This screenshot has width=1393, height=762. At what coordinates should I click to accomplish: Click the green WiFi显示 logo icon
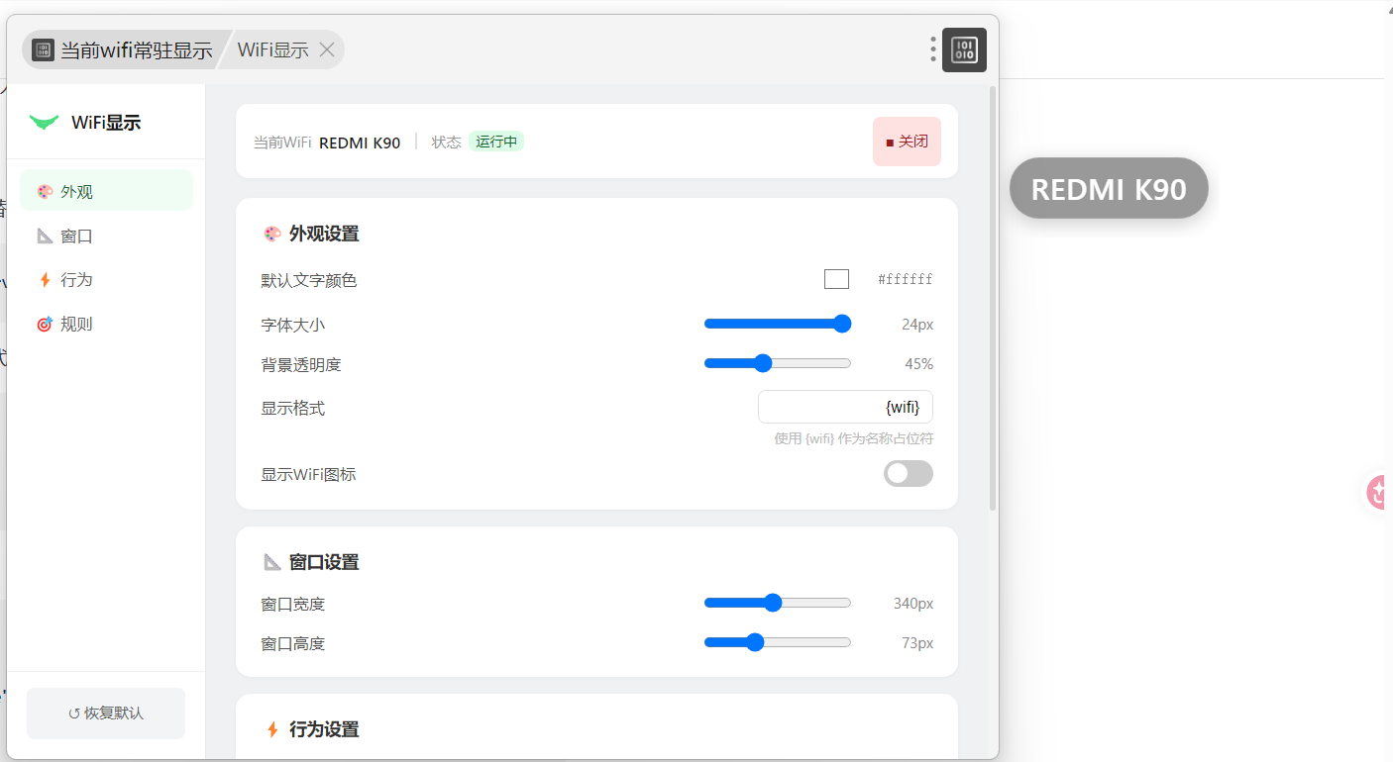click(x=44, y=123)
